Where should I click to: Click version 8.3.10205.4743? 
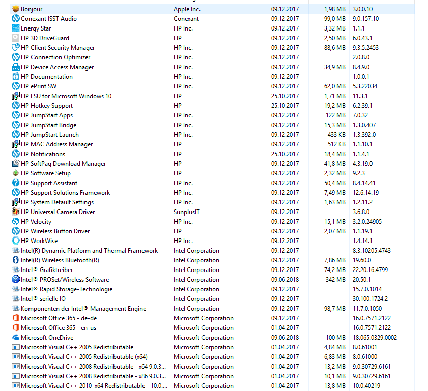point(372,250)
